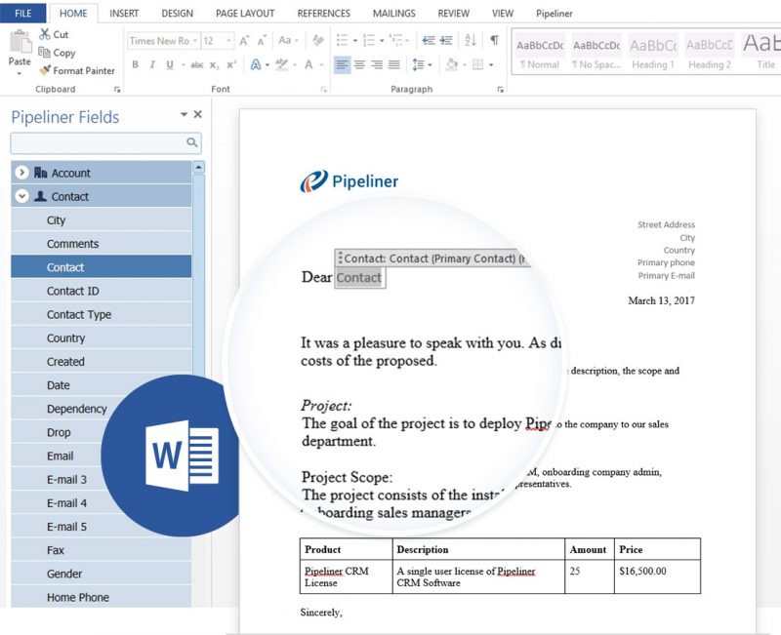Open the Paste options arrow
This screenshot has height=635, width=781.
click(20, 74)
